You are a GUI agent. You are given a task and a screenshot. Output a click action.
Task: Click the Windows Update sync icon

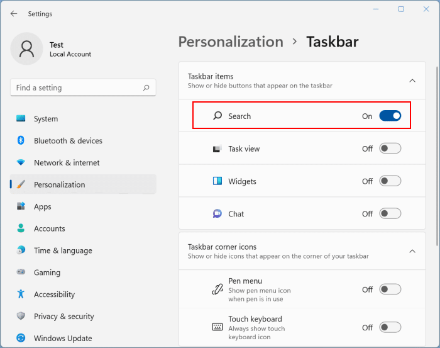pos(21,338)
